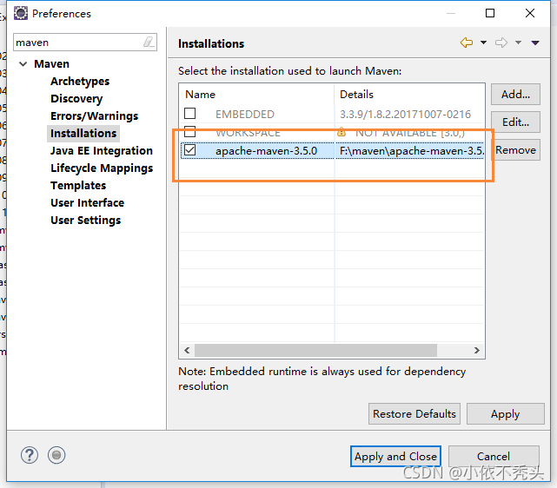Remove the selected installation
Screen dimensions: 557x488
point(515,149)
